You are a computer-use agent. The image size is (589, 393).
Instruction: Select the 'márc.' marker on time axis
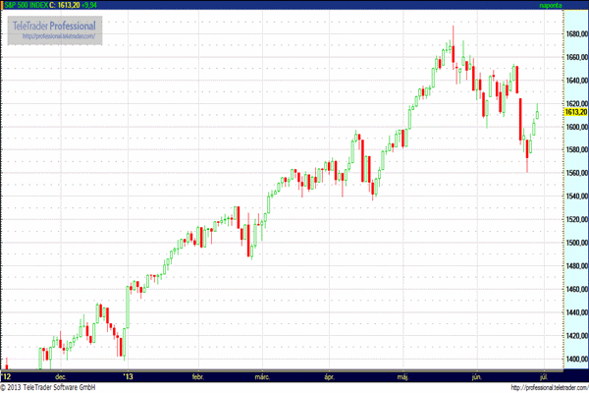[262, 376]
